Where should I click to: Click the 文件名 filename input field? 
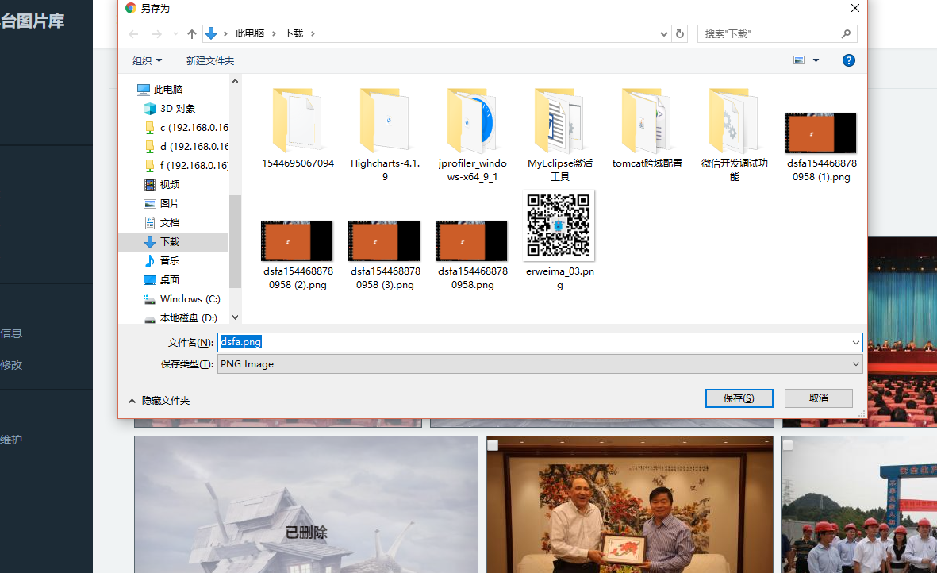click(x=535, y=342)
